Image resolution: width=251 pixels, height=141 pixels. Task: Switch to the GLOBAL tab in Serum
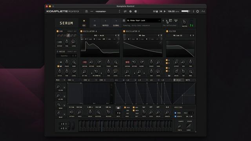click(x=116, y=23)
